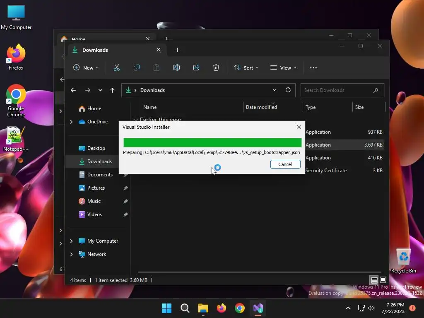Switch to large thumbnails view icon
The width and height of the screenshot is (424, 318).
pos(383,280)
